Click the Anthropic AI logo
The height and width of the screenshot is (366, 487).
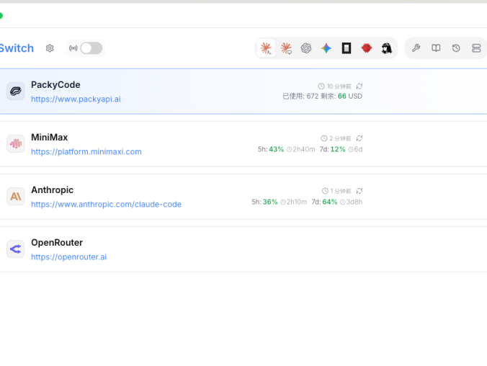click(16, 197)
